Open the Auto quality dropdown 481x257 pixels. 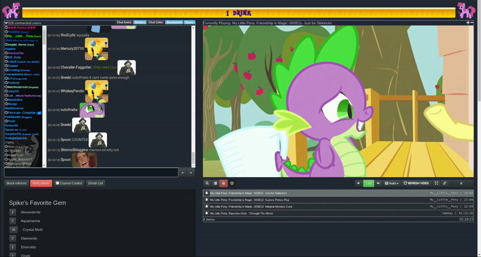coord(391,183)
